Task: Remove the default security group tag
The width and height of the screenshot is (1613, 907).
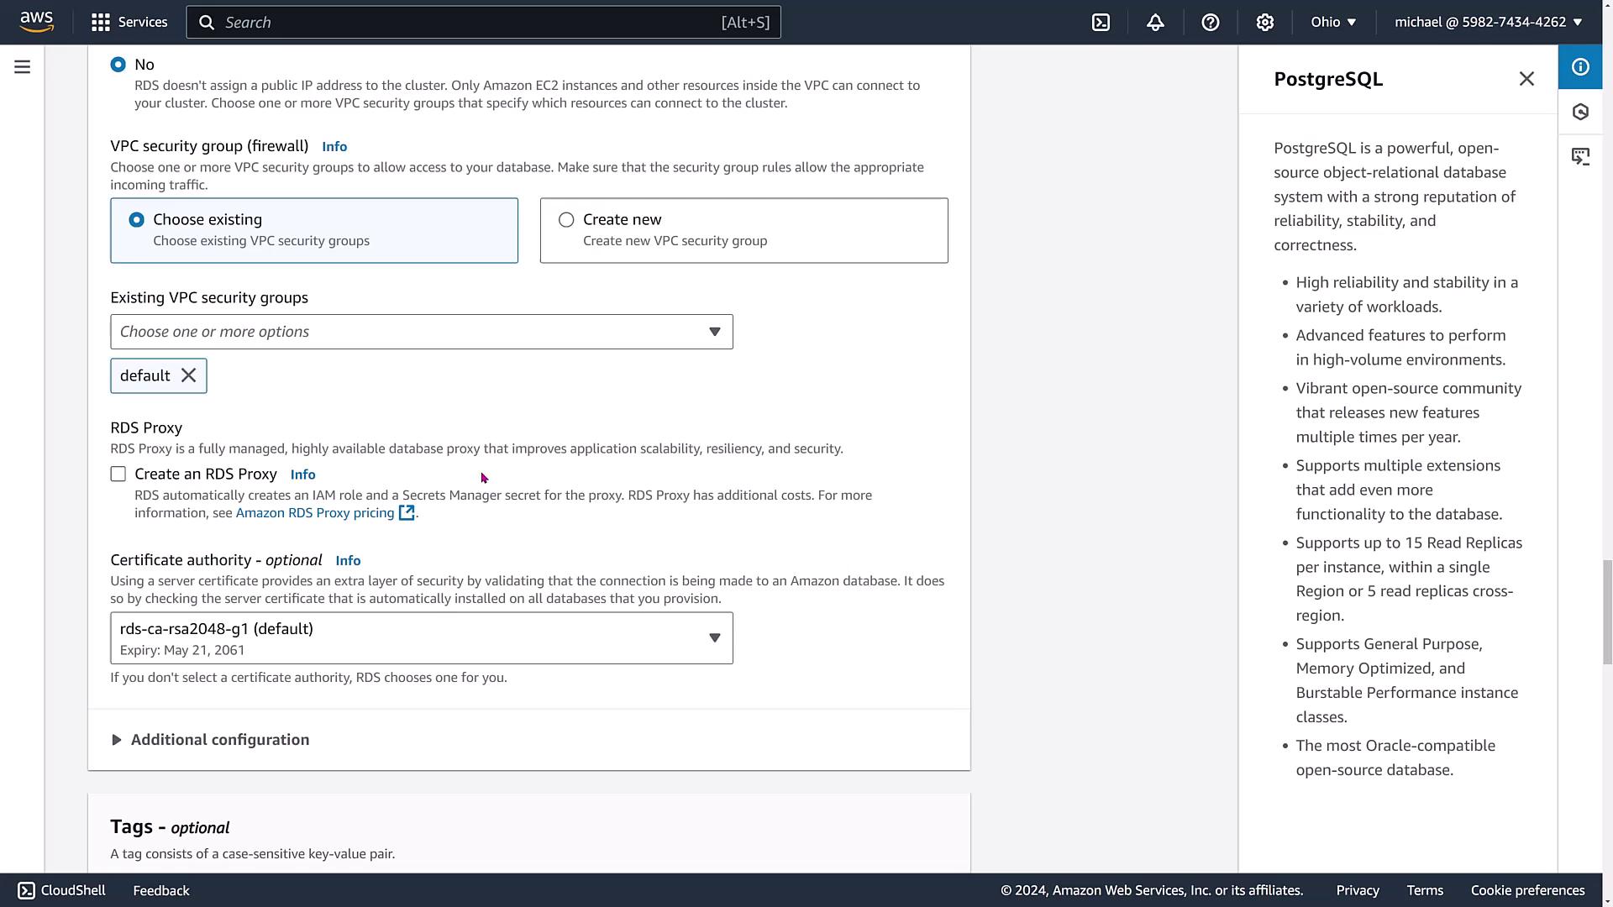Action: point(189,375)
